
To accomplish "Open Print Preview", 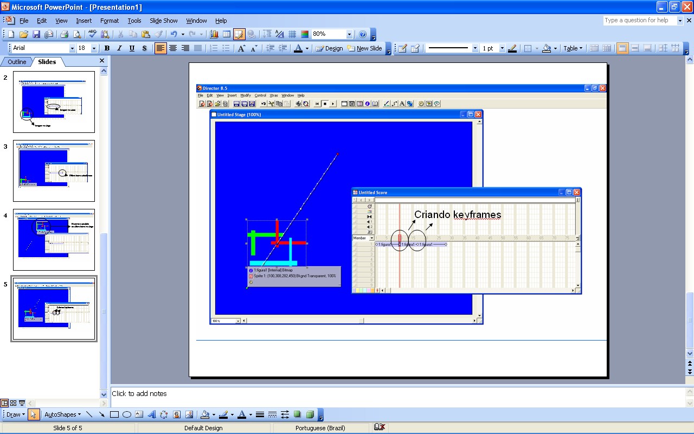I will tap(76, 34).
